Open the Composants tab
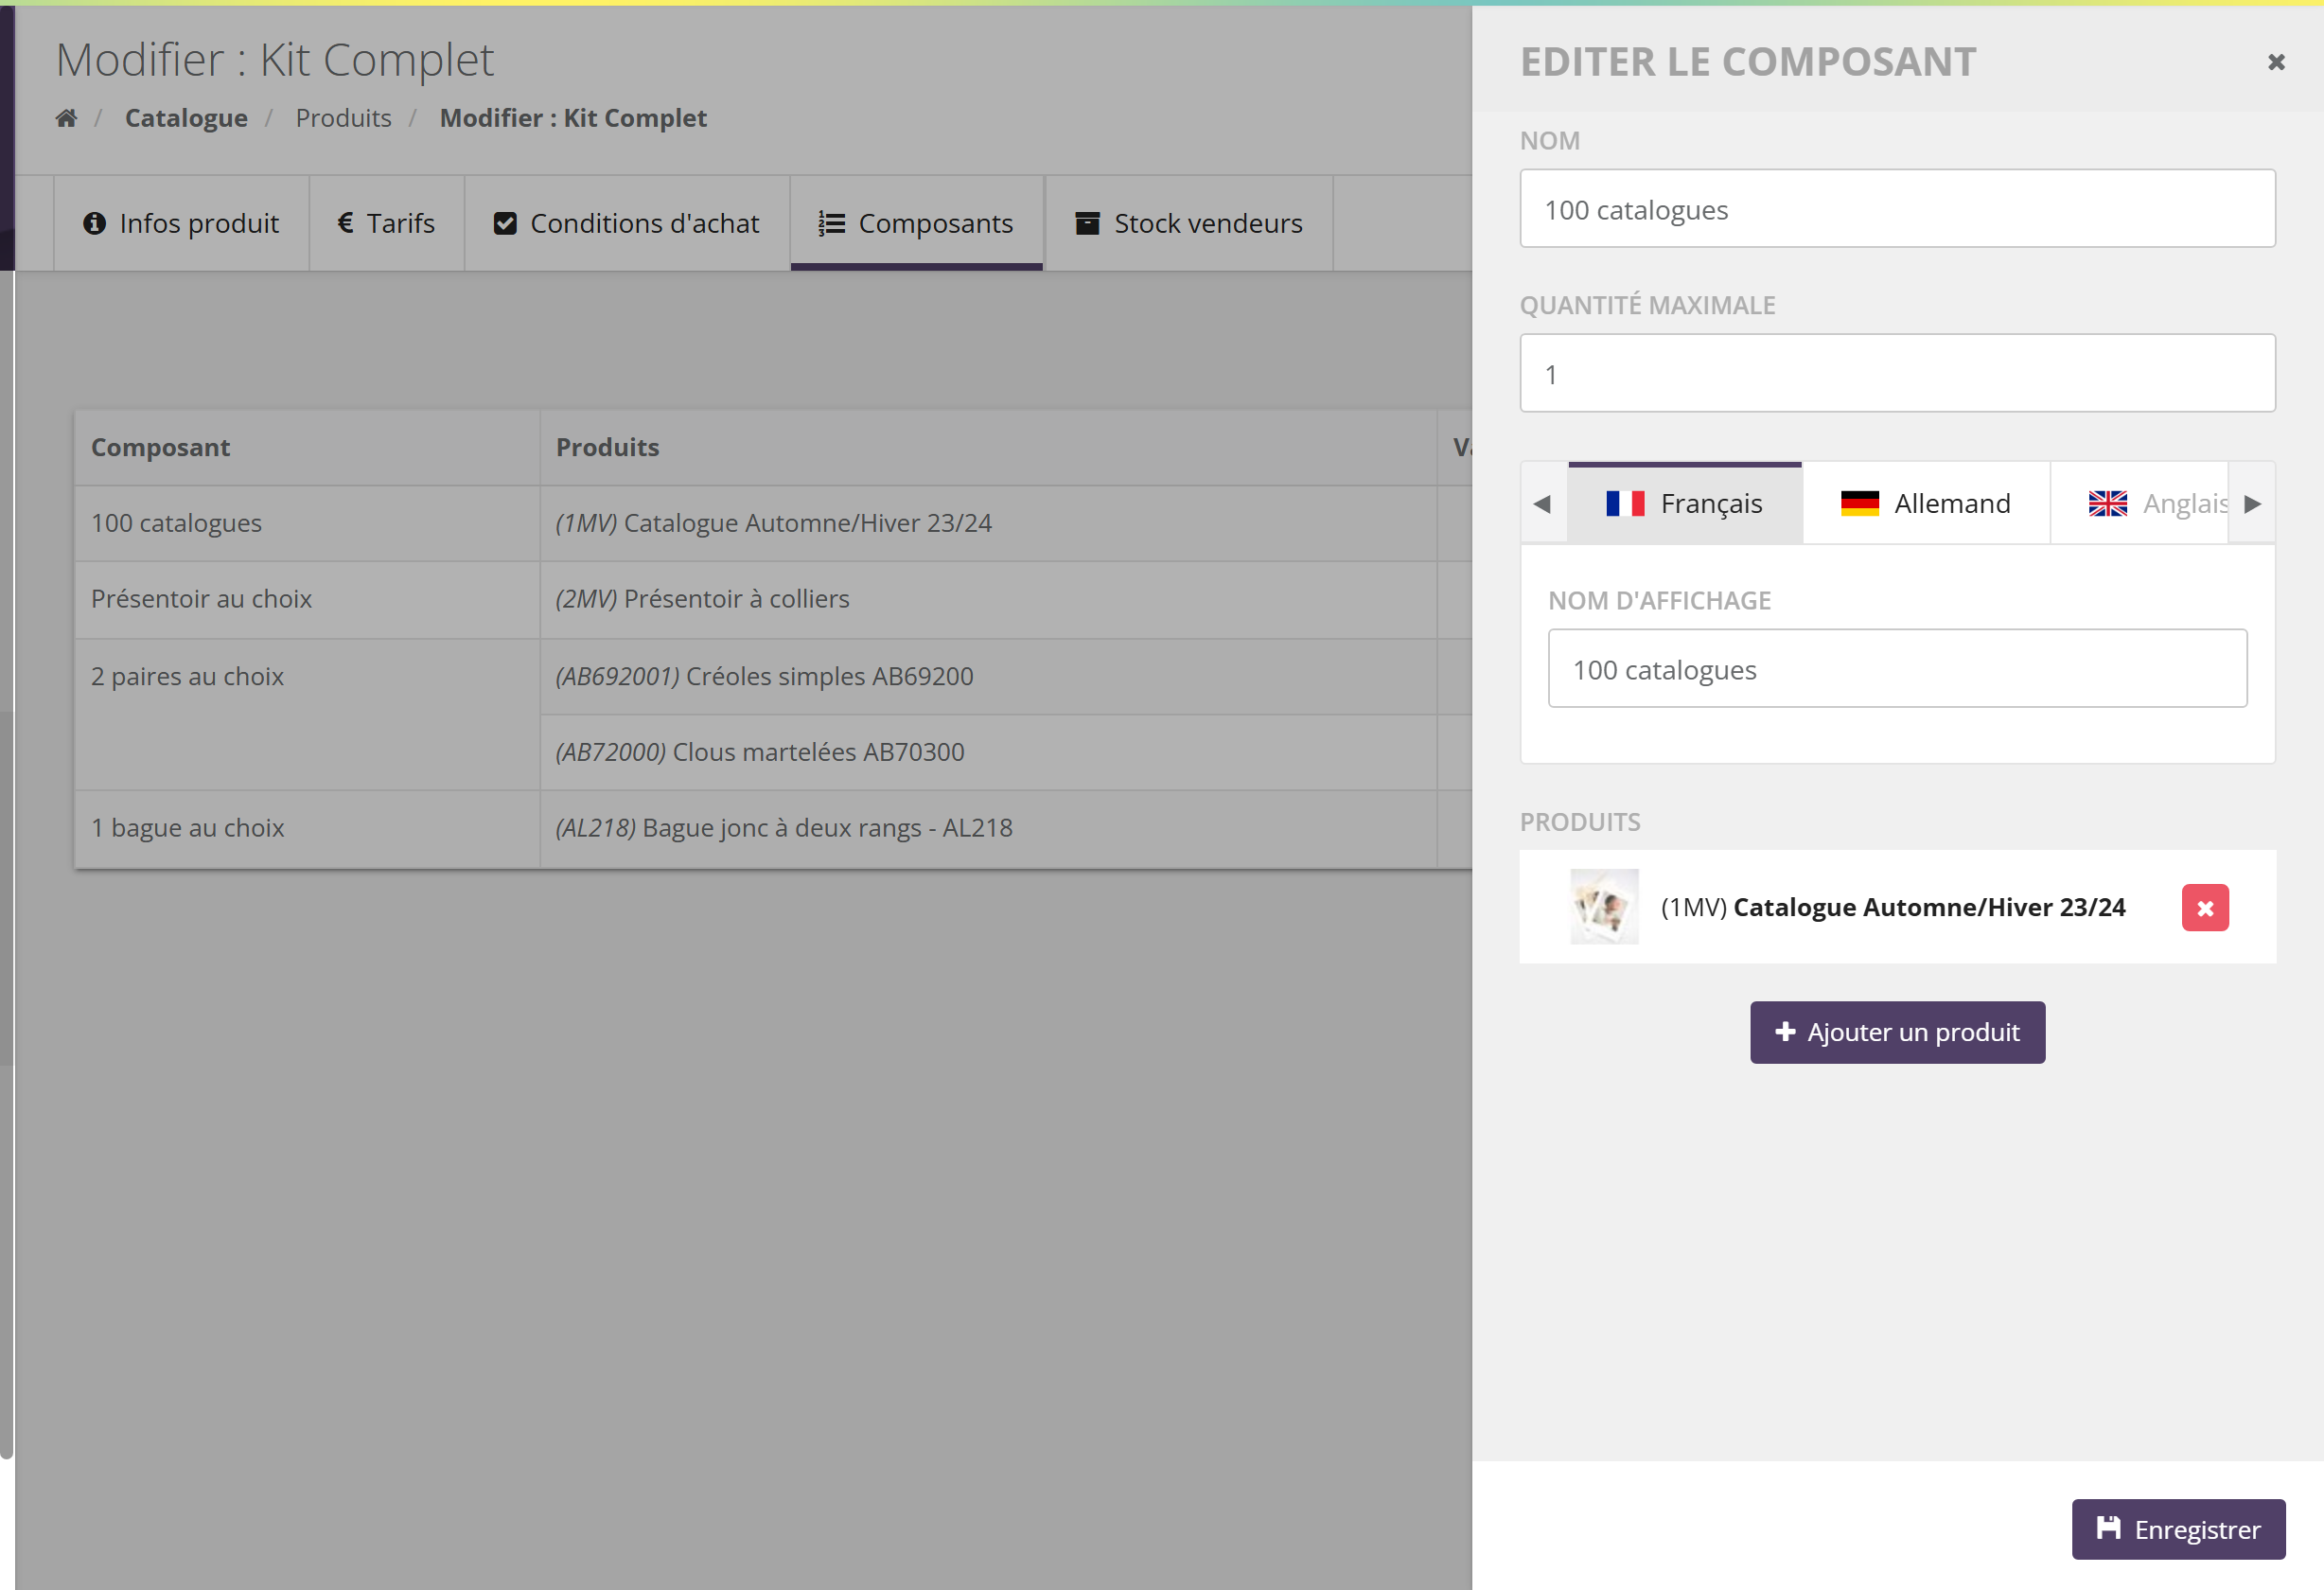The width and height of the screenshot is (2324, 1590). pyautogui.click(x=917, y=223)
